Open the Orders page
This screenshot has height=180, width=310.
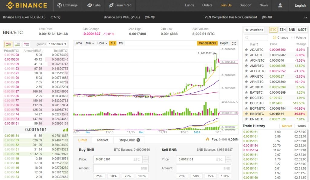(x=207, y=5)
